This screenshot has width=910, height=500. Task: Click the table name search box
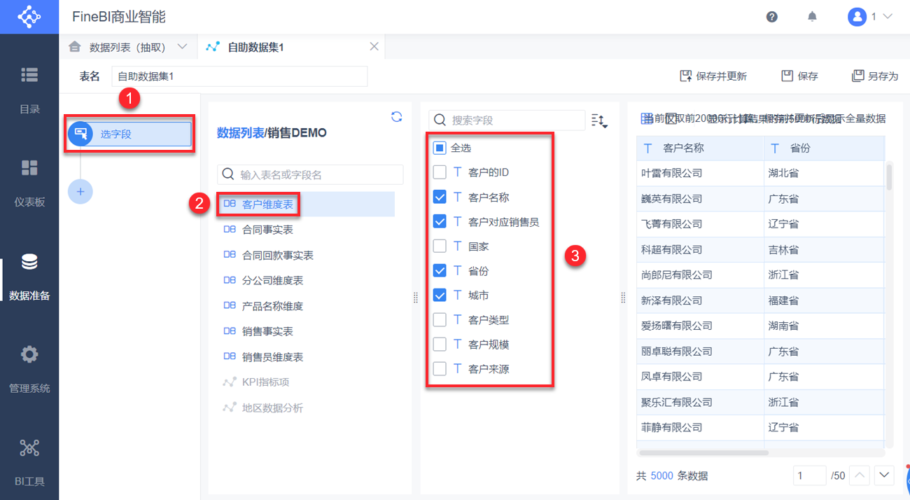pyautogui.click(x=310, y=174)
